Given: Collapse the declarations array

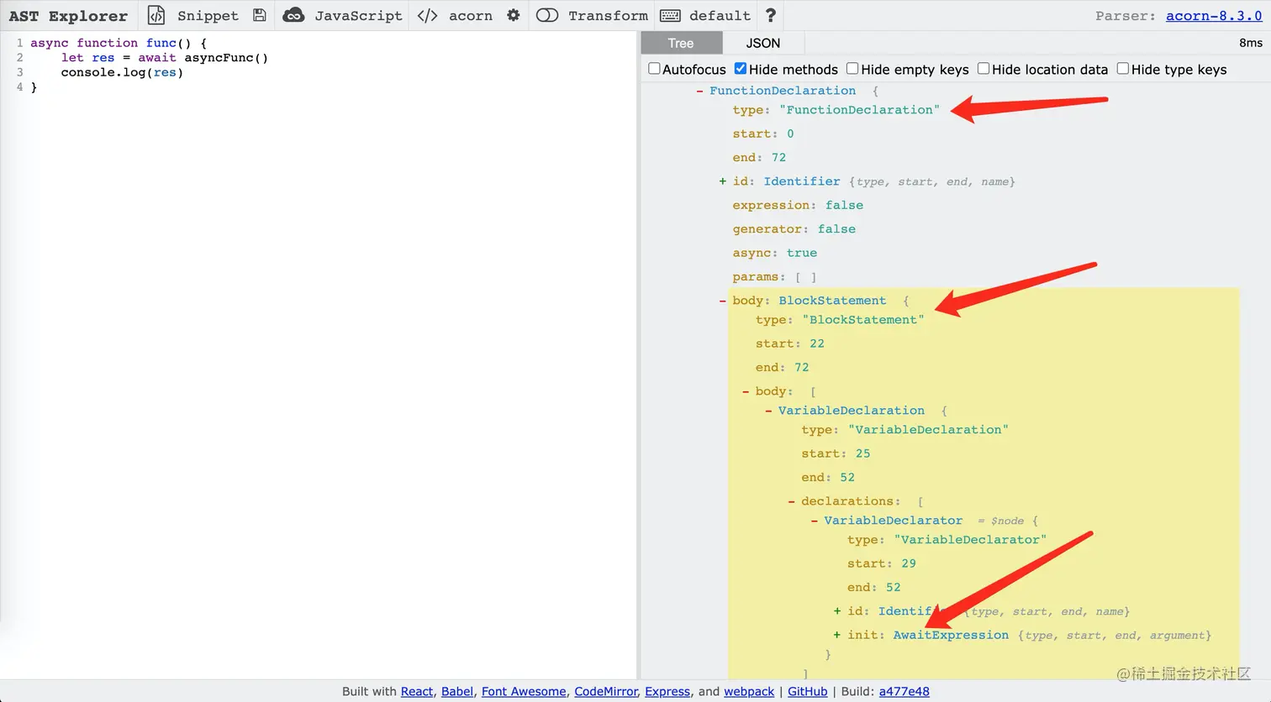Looking at the screenshot, I should [x=792, y=501].
